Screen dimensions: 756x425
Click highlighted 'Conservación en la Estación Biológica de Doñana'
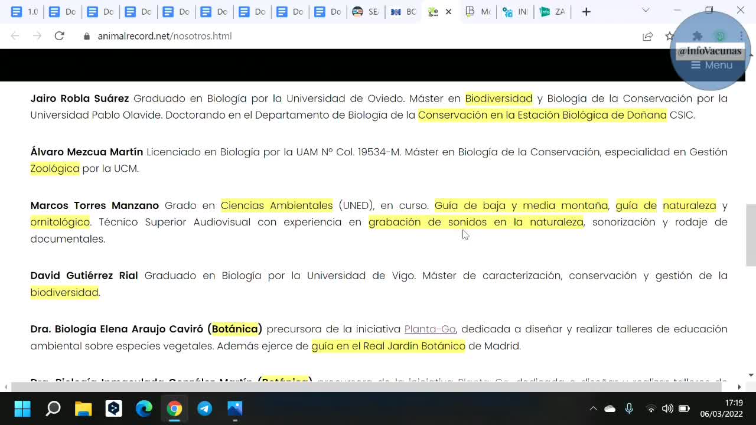[542, 115]
